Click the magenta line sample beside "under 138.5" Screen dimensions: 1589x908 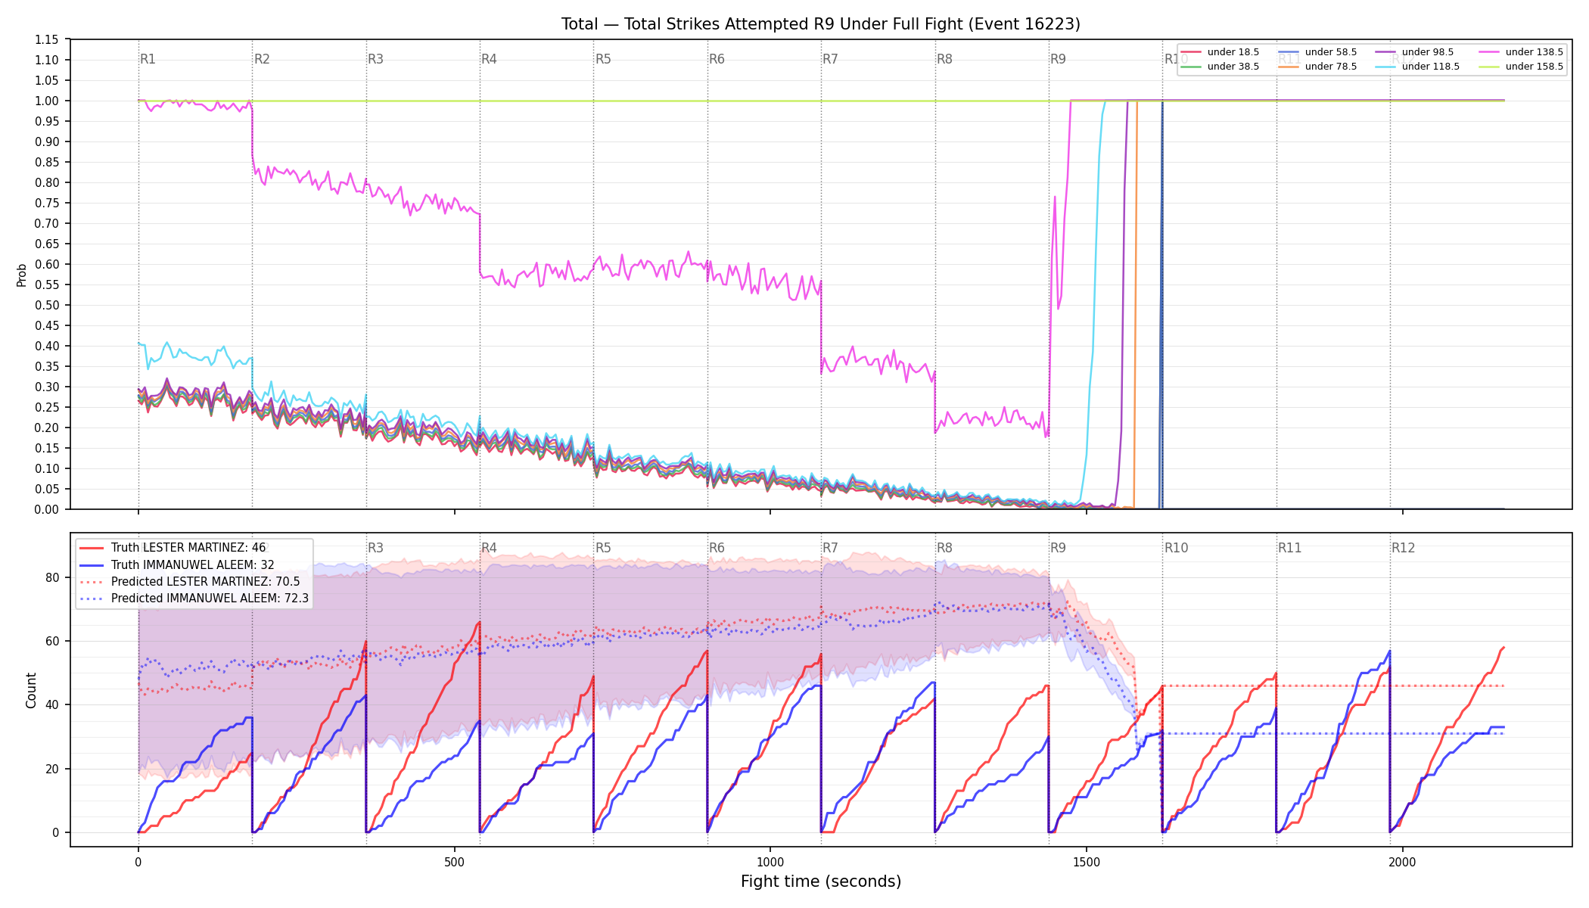1488,52
